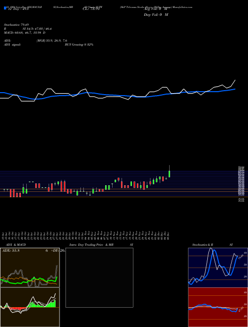Click the (MGR) 55.9, 26.9, 7.6 ADX values
The width and height of the screenshot is (248, 327).
pos(52,41)
